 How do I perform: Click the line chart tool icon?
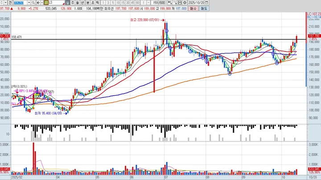tap(175, 3)
